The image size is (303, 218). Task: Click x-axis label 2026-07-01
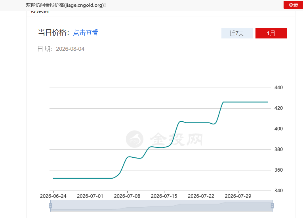90,196
